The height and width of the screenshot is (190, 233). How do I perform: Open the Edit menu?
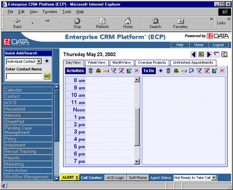(21, 12)
